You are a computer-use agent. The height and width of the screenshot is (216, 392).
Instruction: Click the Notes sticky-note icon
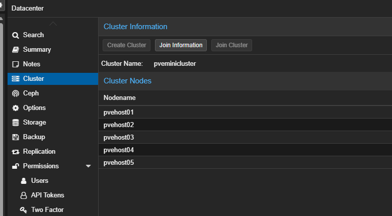15,64
